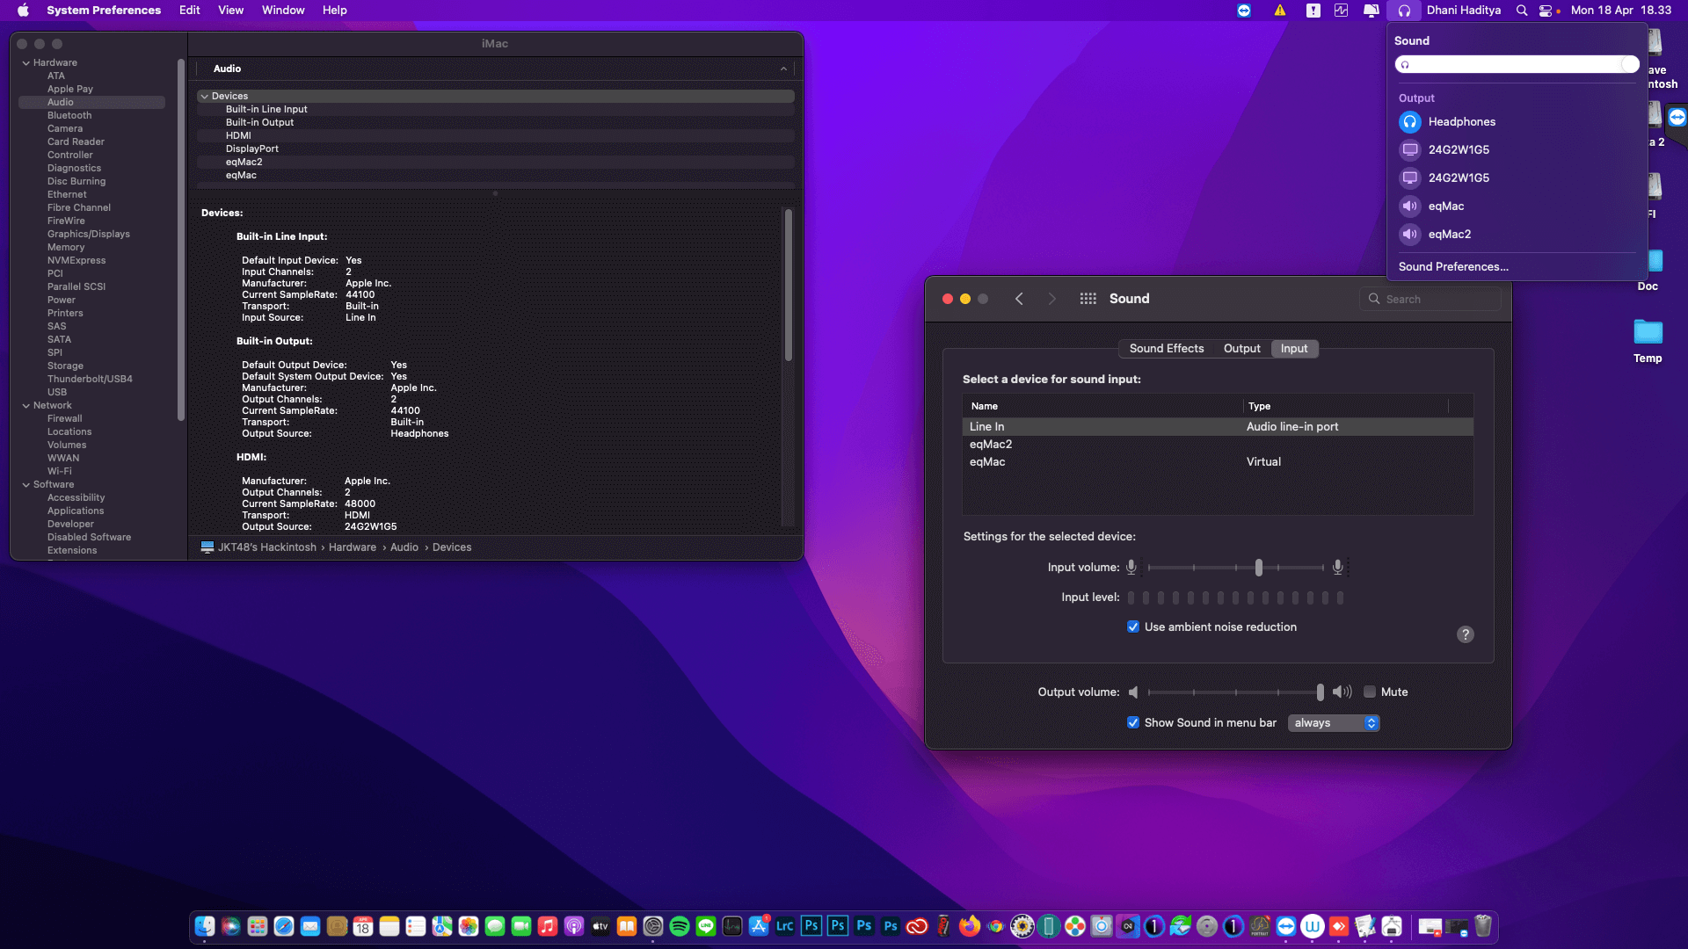
Task: Choose eqMac2 speaker output in Sound menu
Action: [x=1409, y=235]
